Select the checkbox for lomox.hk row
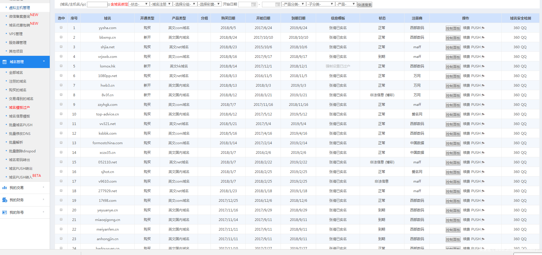The height and width of the screenshot is (255, 542). (x=61, y=66)
